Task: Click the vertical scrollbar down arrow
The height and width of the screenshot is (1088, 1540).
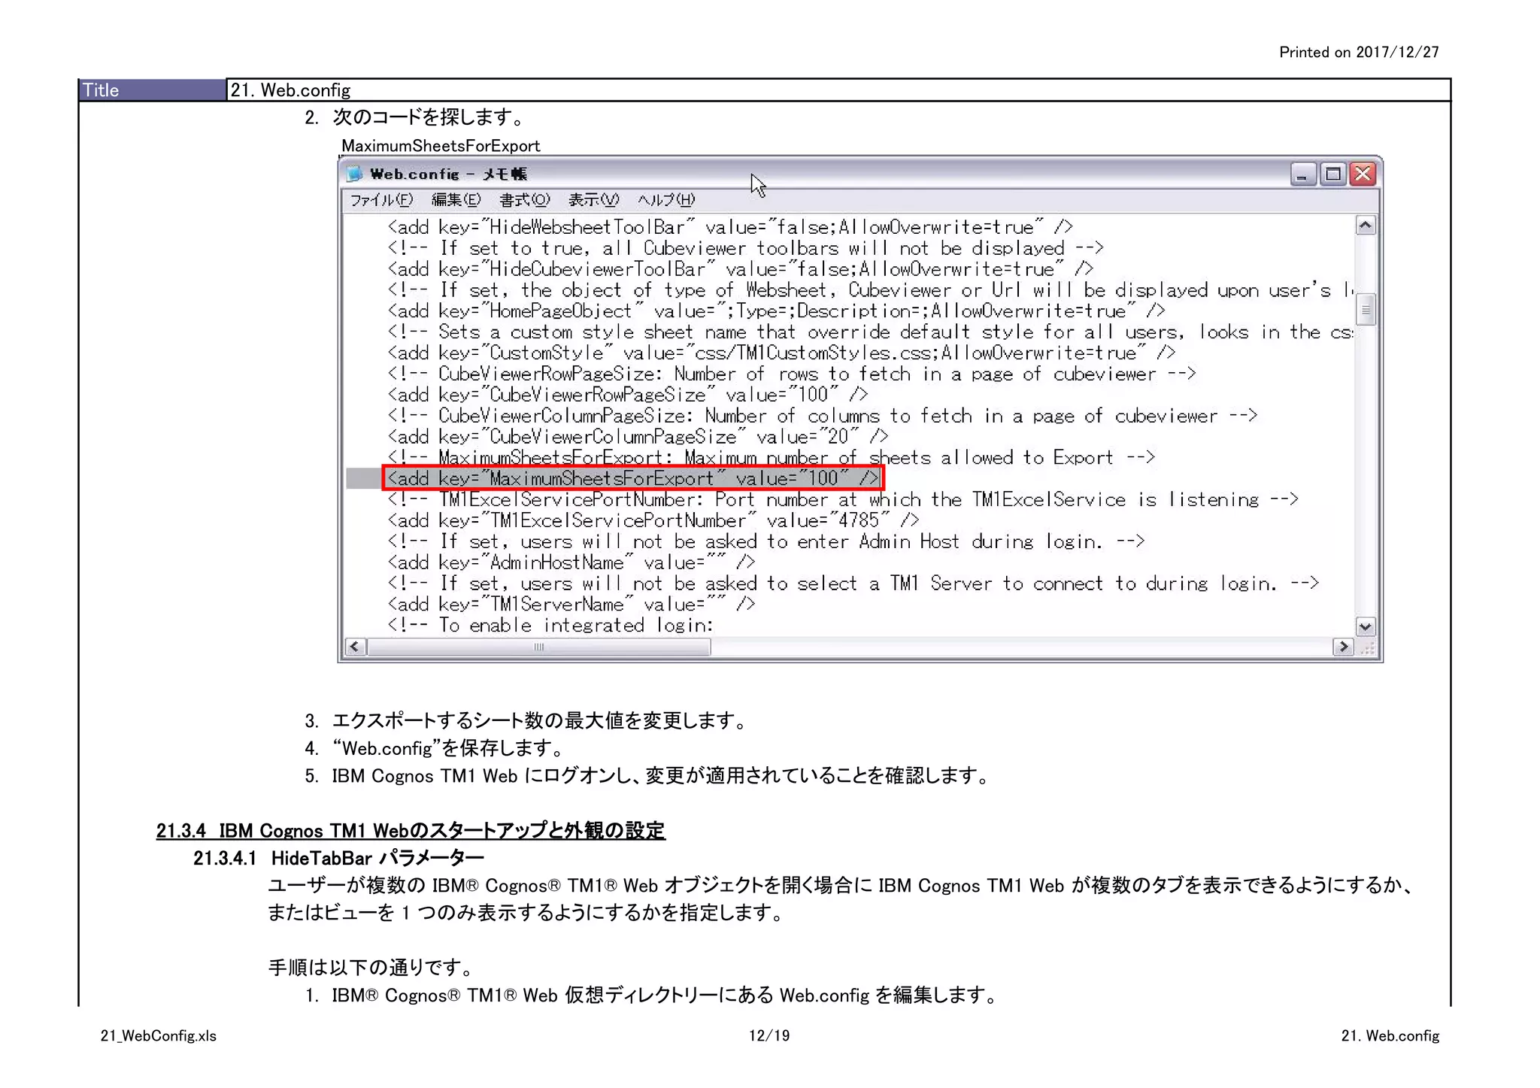Action: click(x=1366, y=626)
